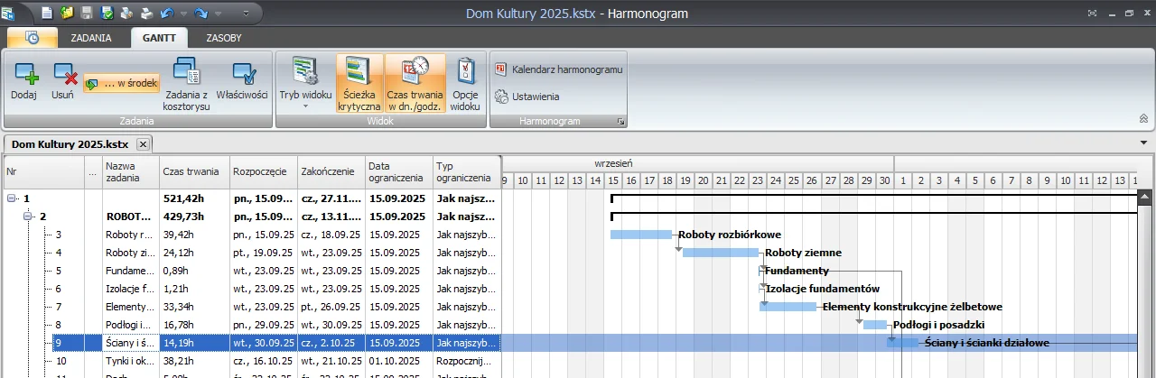Screen dimensions: 1156x378
Task: Click the Dodaj add task icon
Action: click(24, 74)
